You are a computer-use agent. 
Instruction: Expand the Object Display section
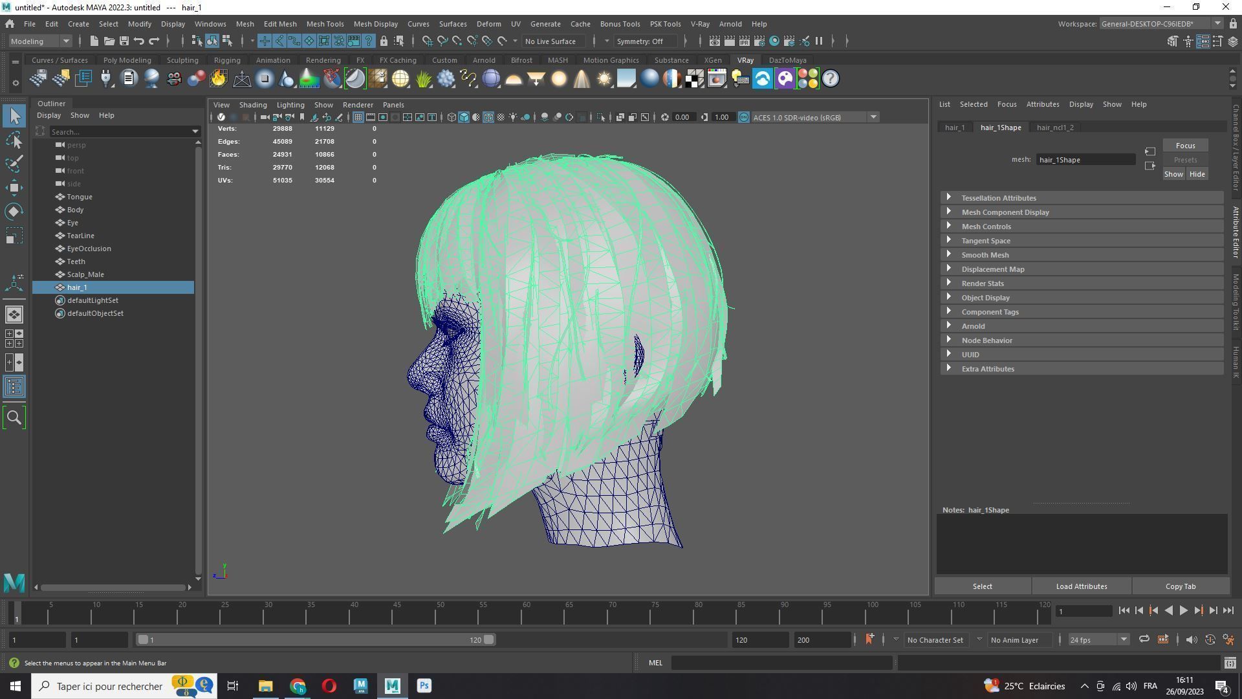click(1082, 298)
